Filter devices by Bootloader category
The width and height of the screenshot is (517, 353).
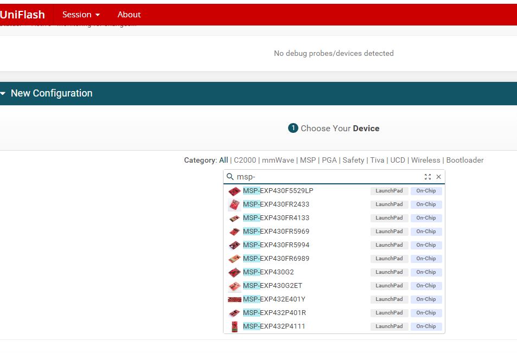tap(465, 160)
